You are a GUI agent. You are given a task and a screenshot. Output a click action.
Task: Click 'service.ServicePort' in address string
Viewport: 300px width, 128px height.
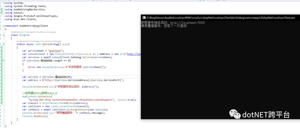coord(106,80)
